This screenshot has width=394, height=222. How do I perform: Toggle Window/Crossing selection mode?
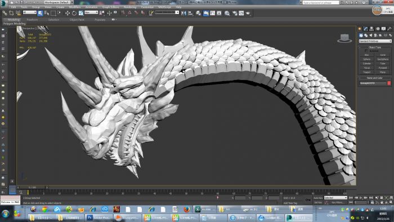[60, 13]
